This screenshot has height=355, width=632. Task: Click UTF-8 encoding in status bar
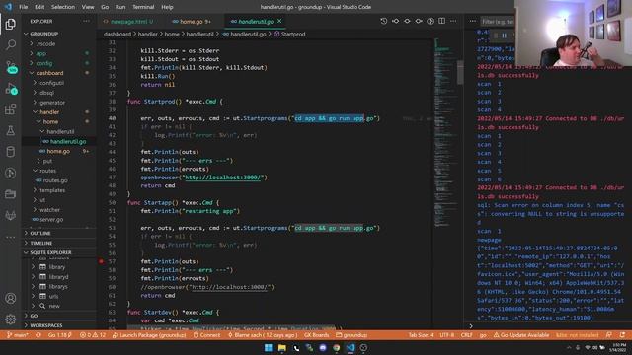click(x=446, y=335)
